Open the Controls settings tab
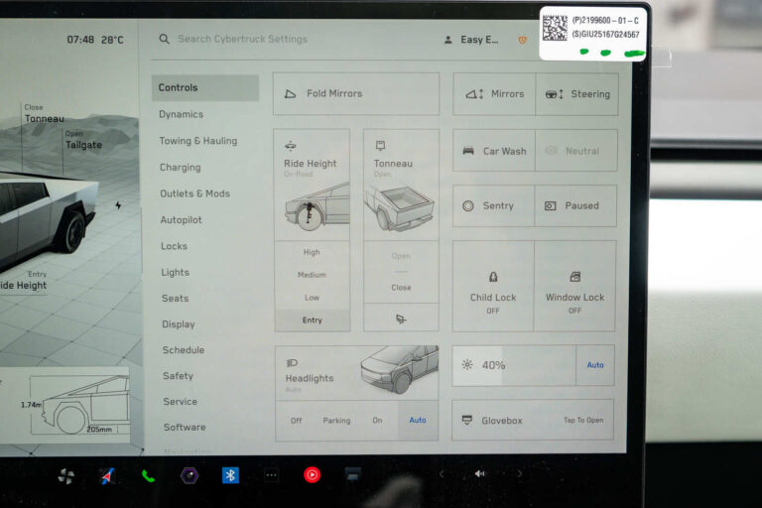 pyautogui.click(x=205, y=87)
